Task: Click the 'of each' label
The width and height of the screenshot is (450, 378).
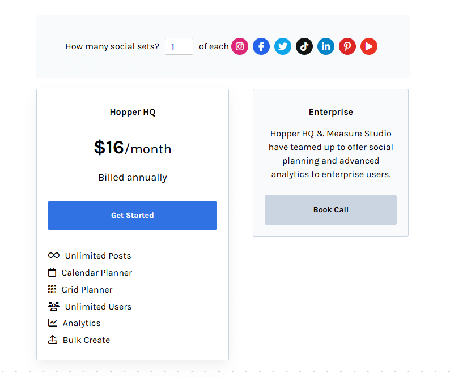Action: coord(214,46)
